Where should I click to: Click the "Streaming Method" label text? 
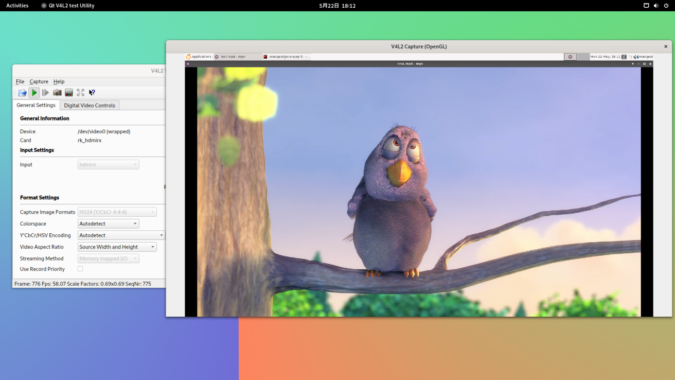click(x=42, y=258)
